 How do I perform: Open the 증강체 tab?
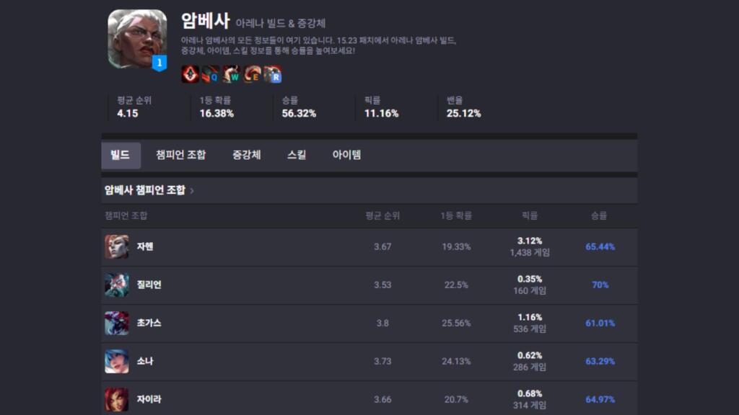(x=246, y=155)
